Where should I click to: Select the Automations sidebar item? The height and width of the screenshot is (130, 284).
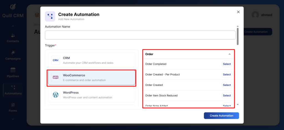[13, 90]
